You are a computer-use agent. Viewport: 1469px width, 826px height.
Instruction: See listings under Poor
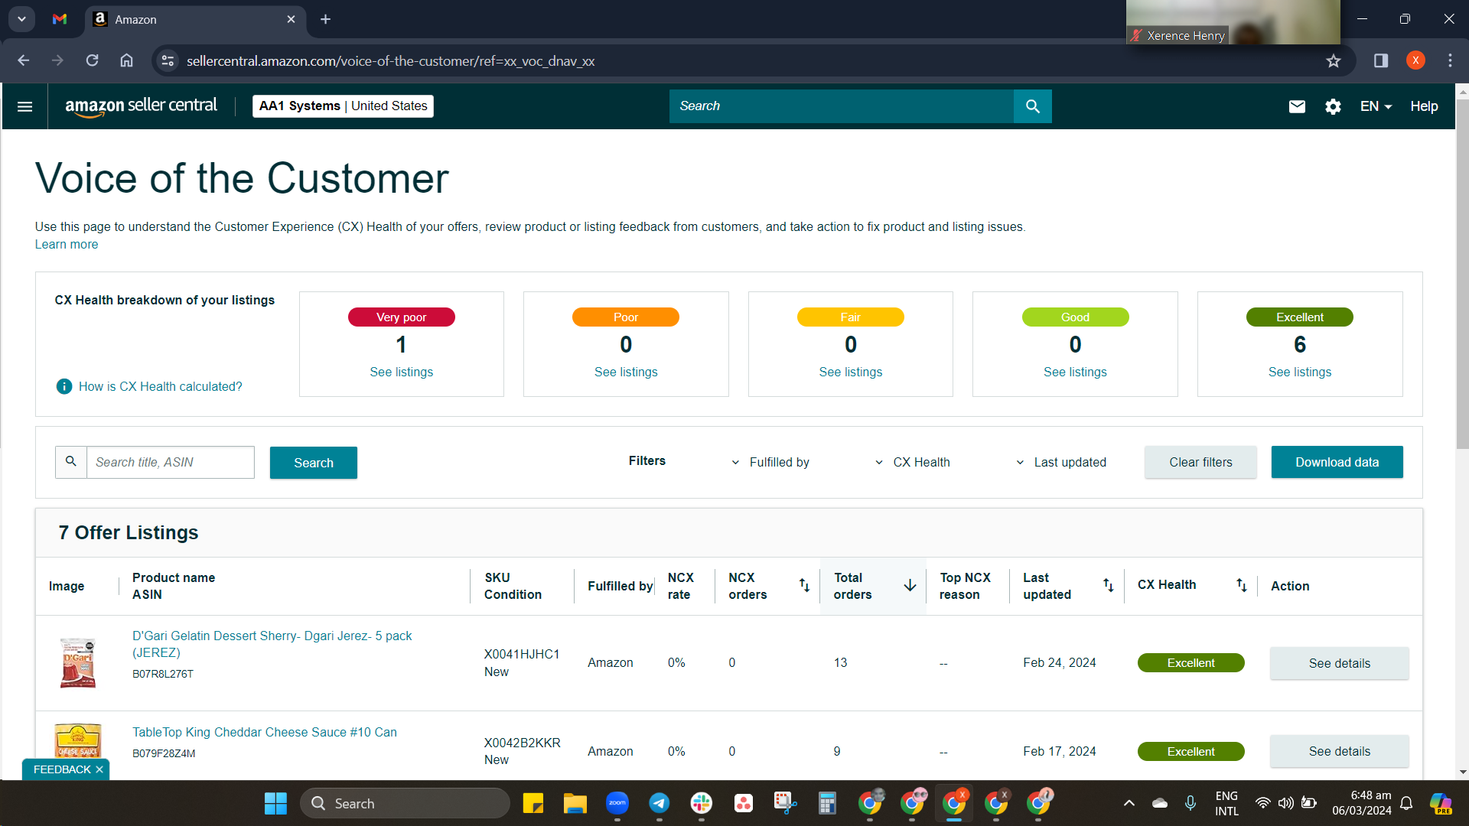[626, 372]
